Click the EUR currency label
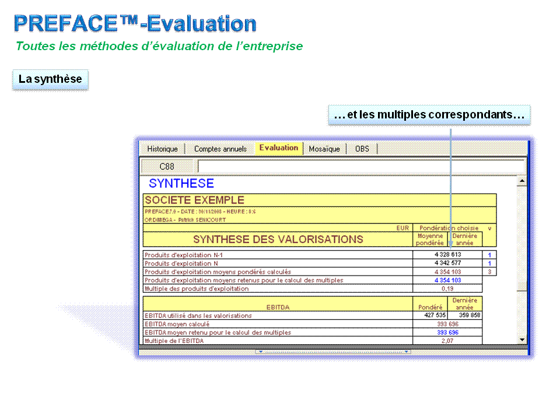560x420 pixels. point(402,228)
